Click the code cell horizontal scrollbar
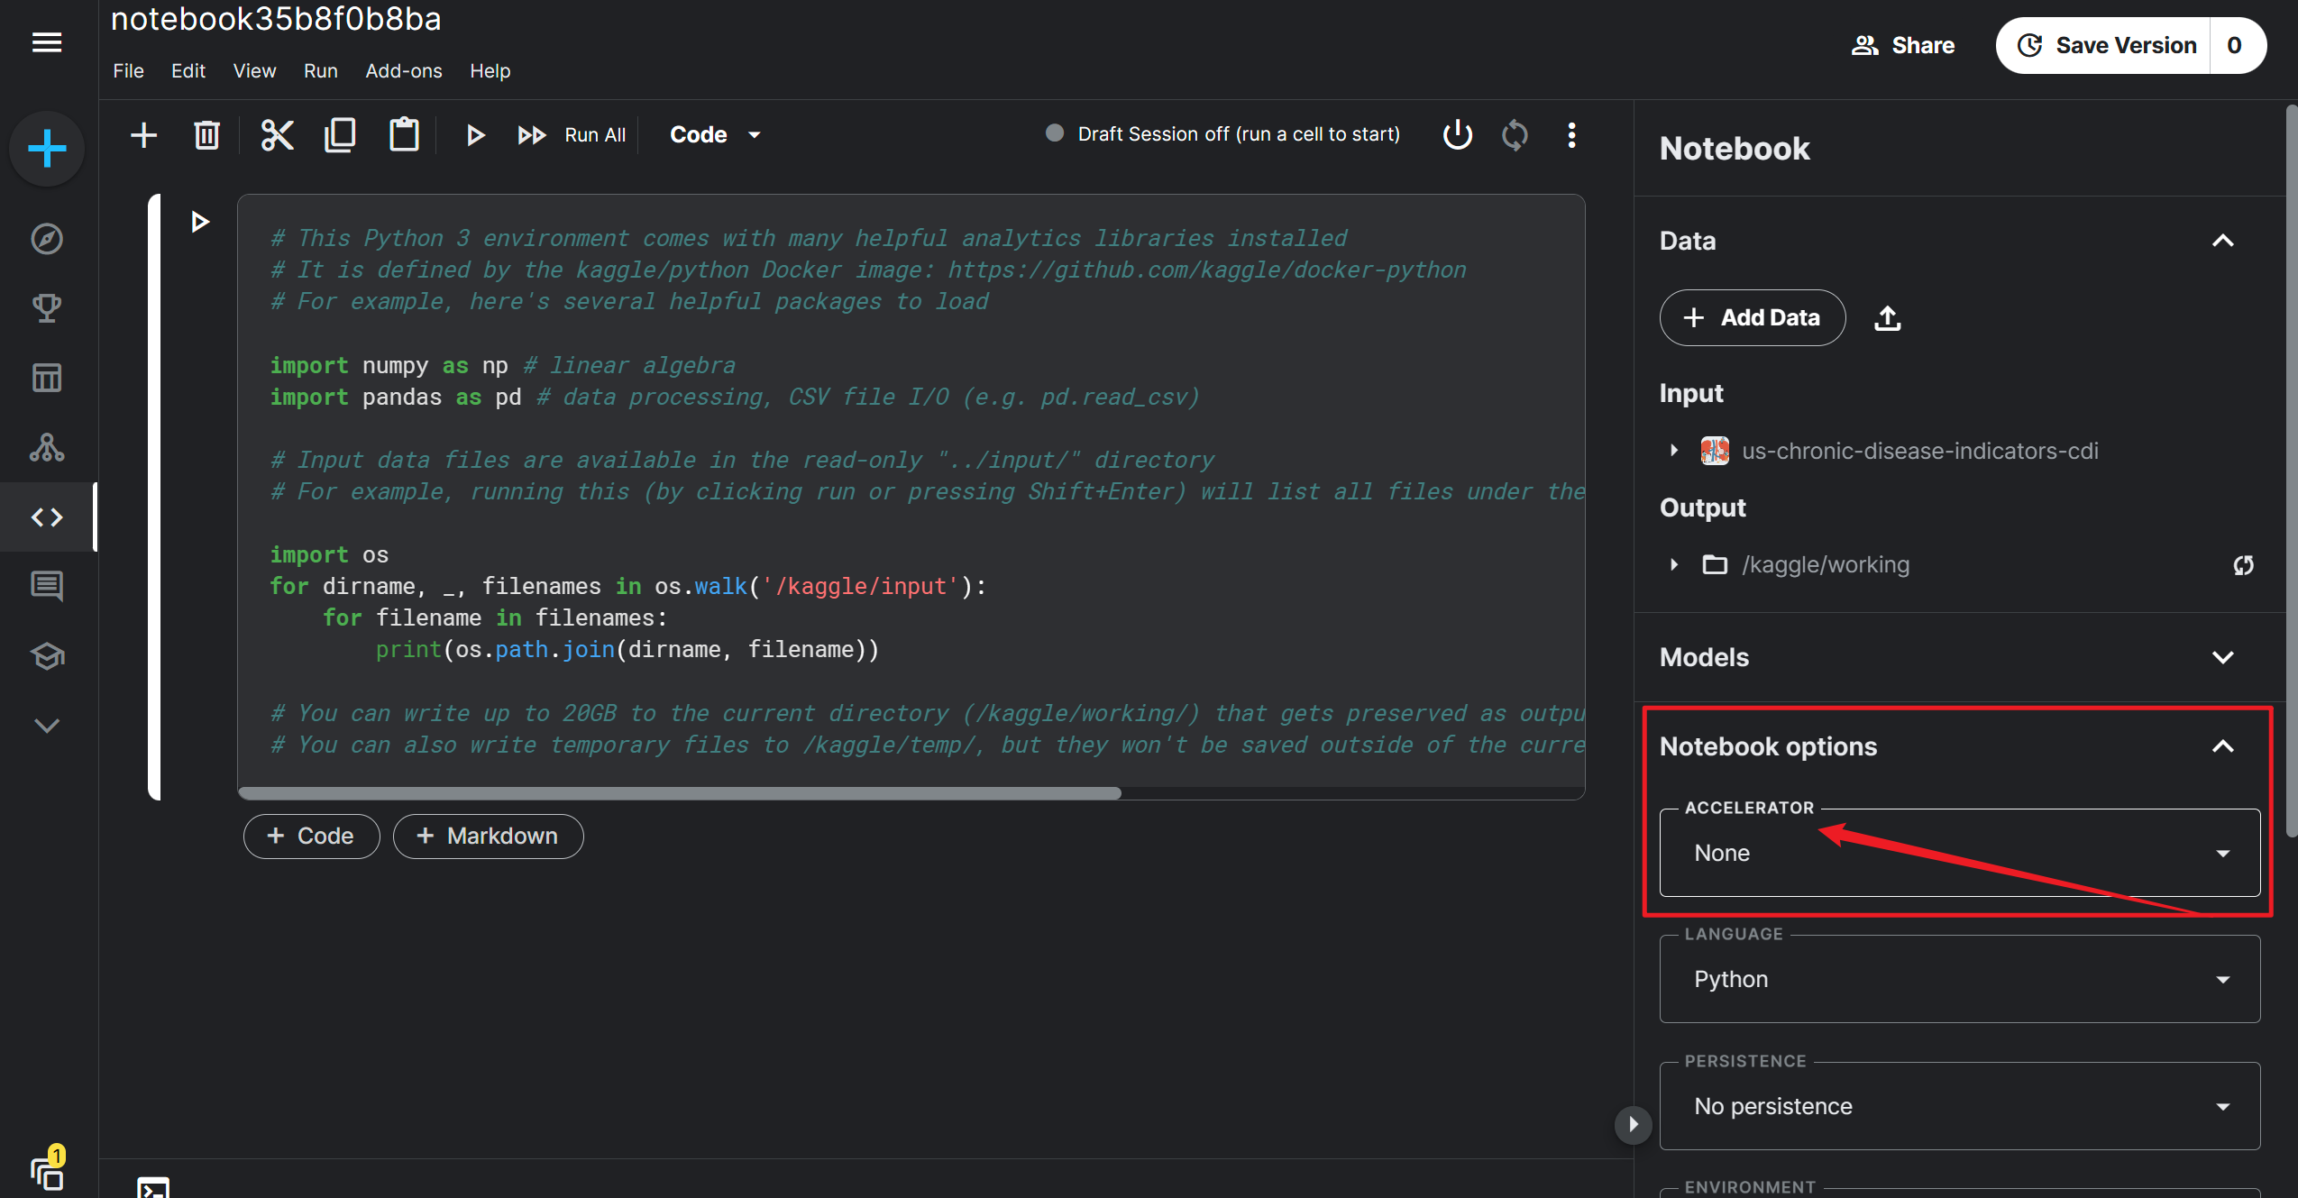 (680, 793)
